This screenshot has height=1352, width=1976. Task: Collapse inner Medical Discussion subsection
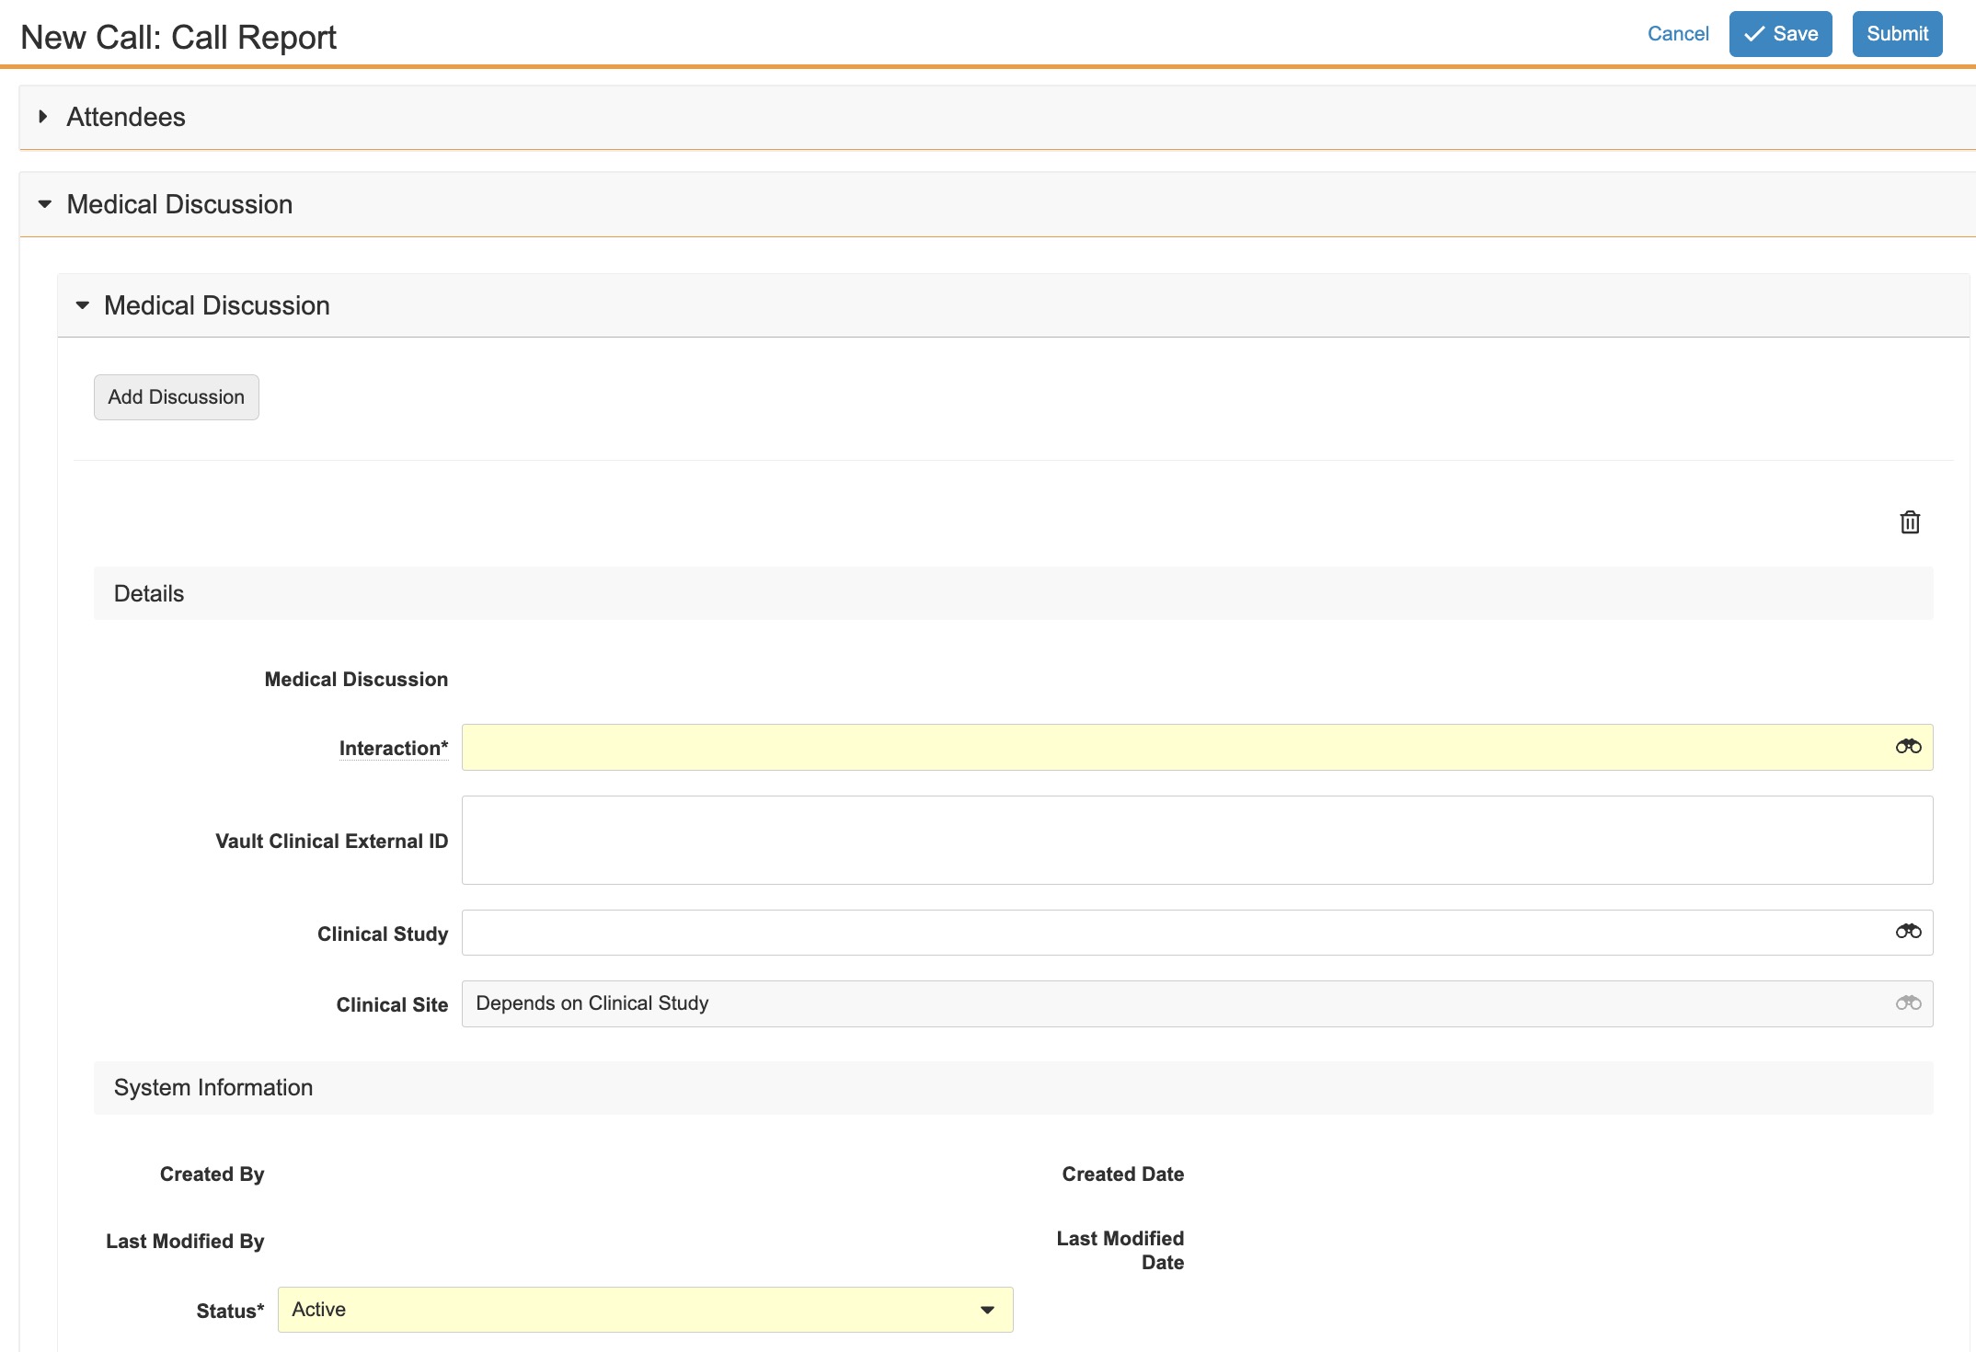[x=83, y=305]
